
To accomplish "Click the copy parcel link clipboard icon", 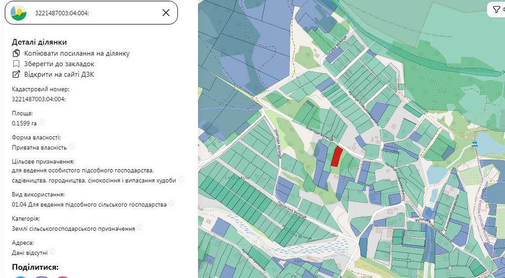I will pos(16,53).
